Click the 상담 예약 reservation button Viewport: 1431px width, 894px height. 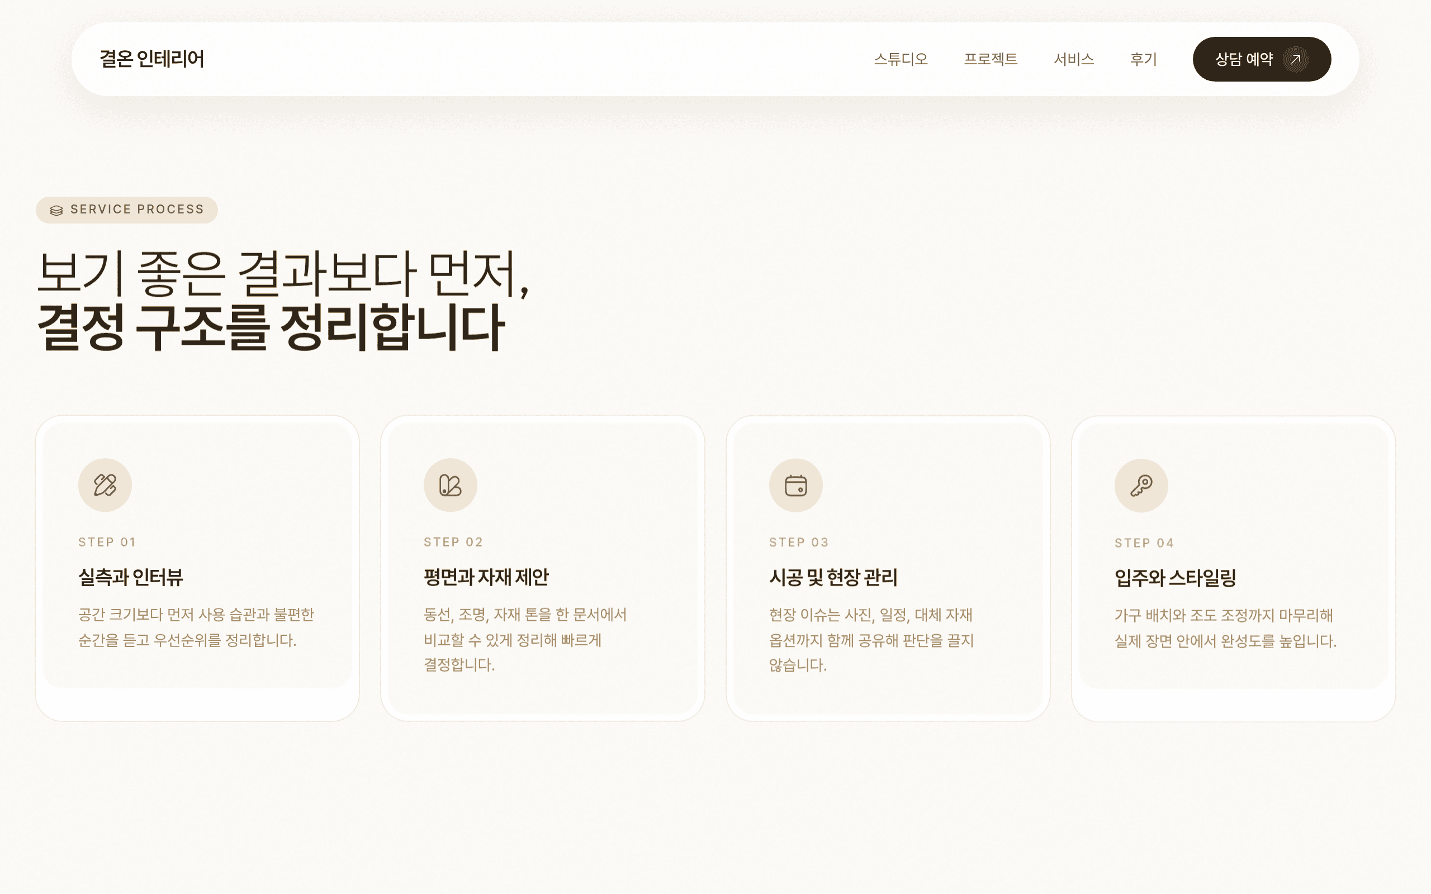pyautogui.click(x=1262, y=59)
